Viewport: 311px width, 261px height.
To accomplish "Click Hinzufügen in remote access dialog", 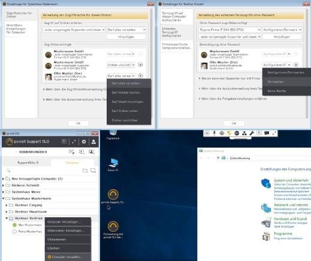I will coord(282,37).
